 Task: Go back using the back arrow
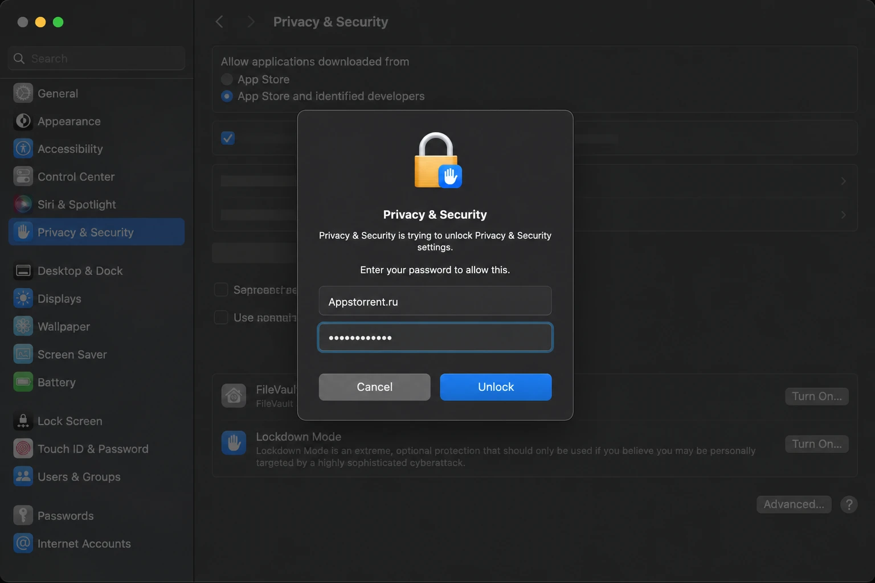coord(219,22)
